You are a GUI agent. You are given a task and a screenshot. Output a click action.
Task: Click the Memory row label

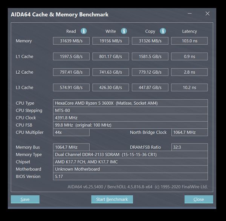pyautogui.click(x=24, y=41)
